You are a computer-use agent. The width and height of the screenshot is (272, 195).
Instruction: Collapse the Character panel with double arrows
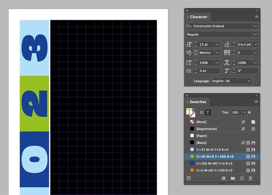click(257, 11)
